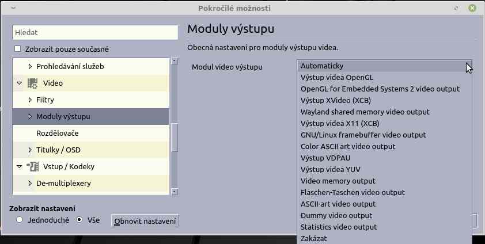
Task: Open the Rozdělovače tree item
Action: [58, 134]
